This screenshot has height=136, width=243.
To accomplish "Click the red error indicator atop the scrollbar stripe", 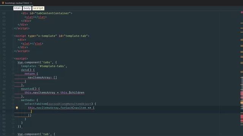I will point(242,12).
